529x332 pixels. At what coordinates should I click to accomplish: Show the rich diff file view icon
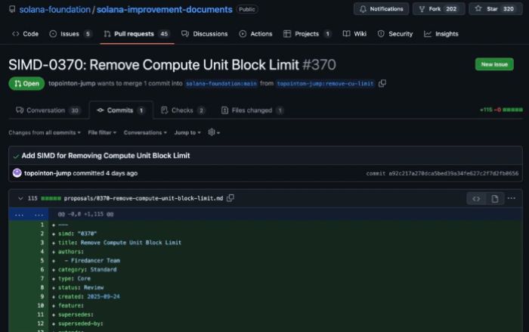coord(494,199)
